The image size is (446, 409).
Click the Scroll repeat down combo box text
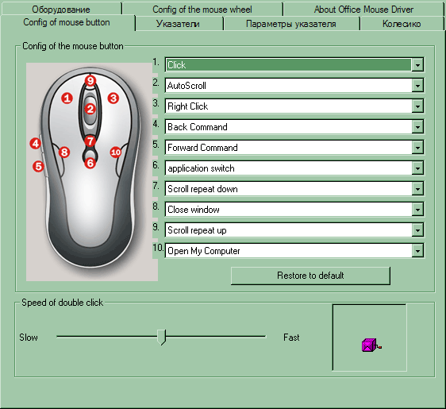(x=202, y=189)
